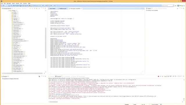This screenshot has width=186, height=105.
Task: Click the Console horizontal scrollbar thumb
Action: [54, 102]
